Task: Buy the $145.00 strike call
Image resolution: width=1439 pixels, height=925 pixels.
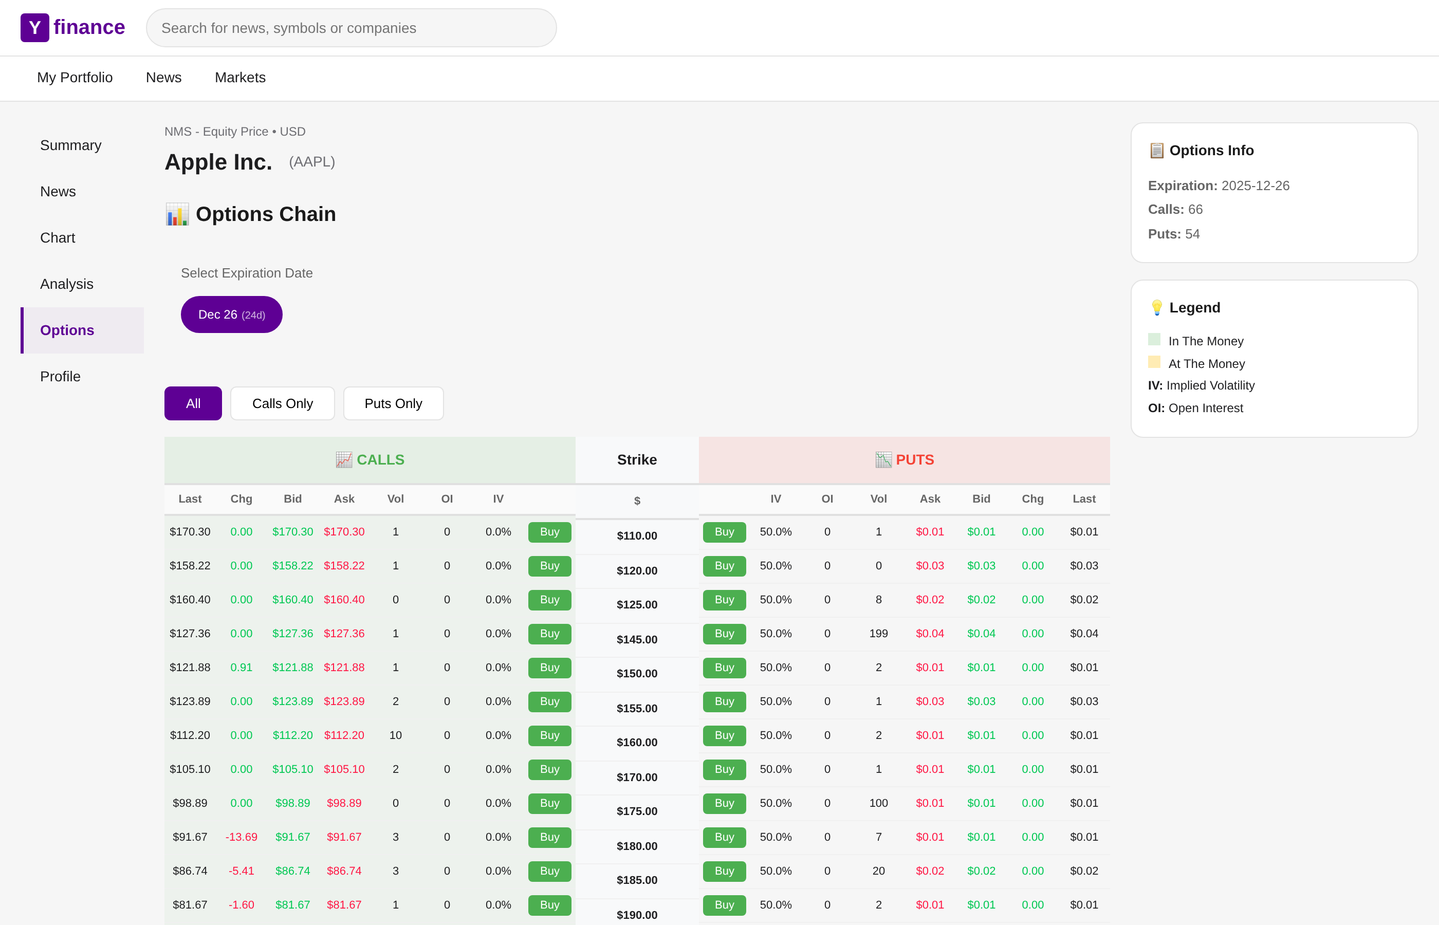Action: click(549, 634)
